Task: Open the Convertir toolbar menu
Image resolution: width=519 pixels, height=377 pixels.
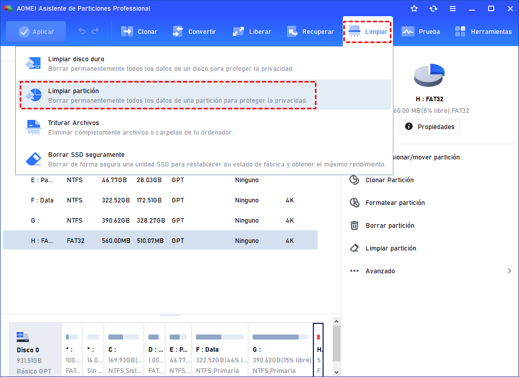Action: click(x=194, y=31)
